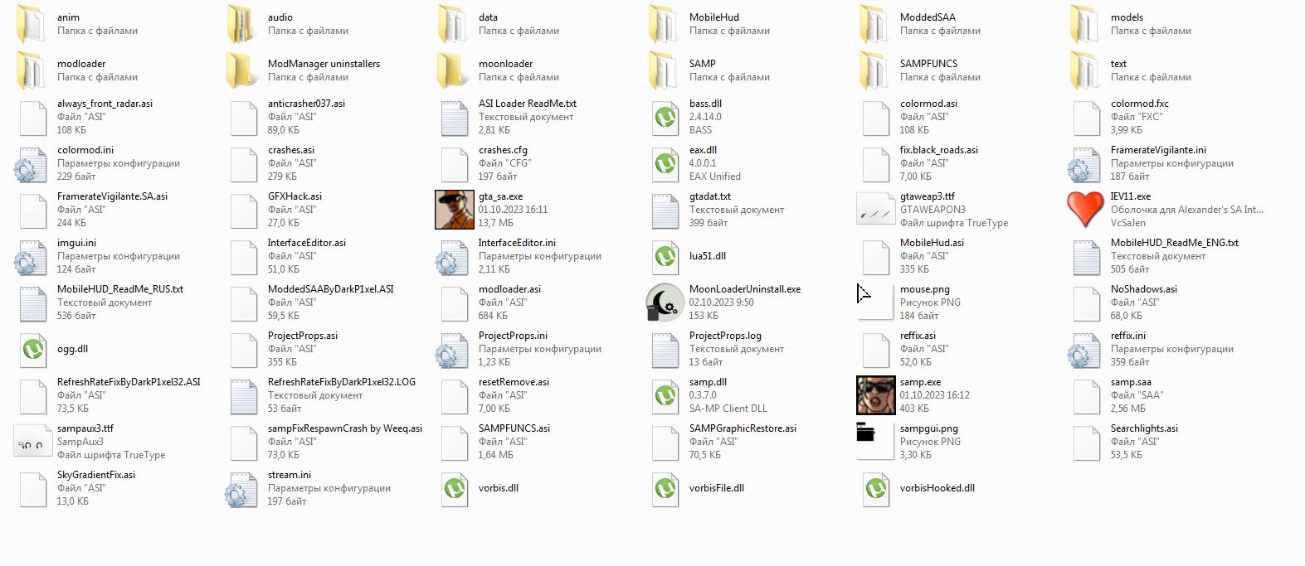Open the modloader folder
Viewport: 1305px width, 566px height.
[33, 70]
